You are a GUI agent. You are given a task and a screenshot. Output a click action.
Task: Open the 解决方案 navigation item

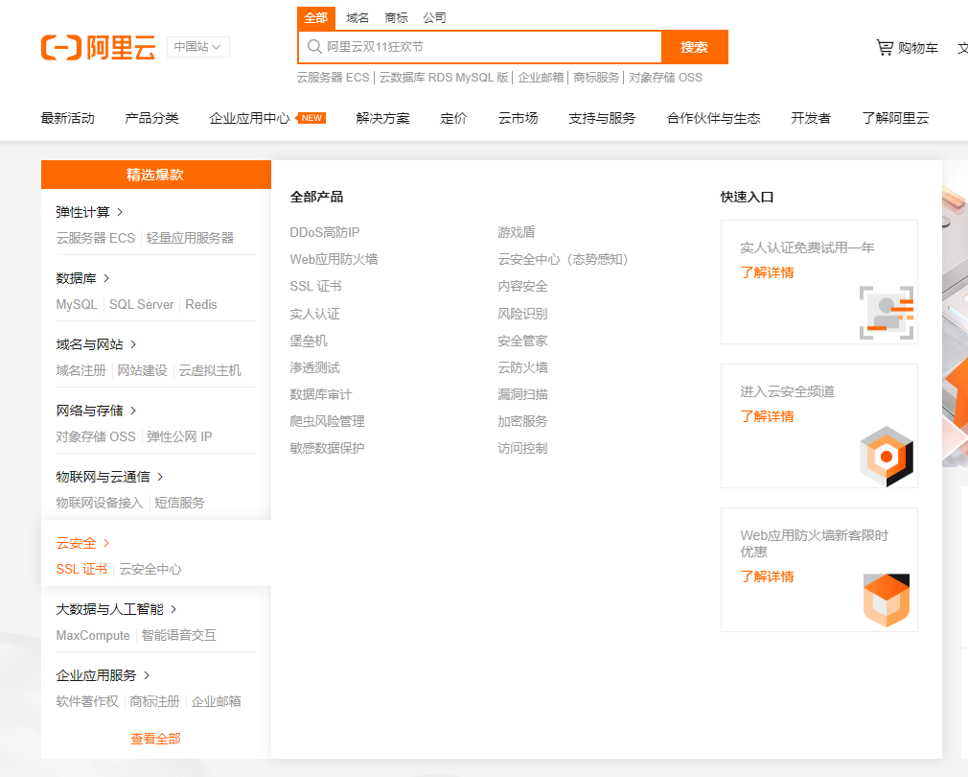click(x=382, y=118)
